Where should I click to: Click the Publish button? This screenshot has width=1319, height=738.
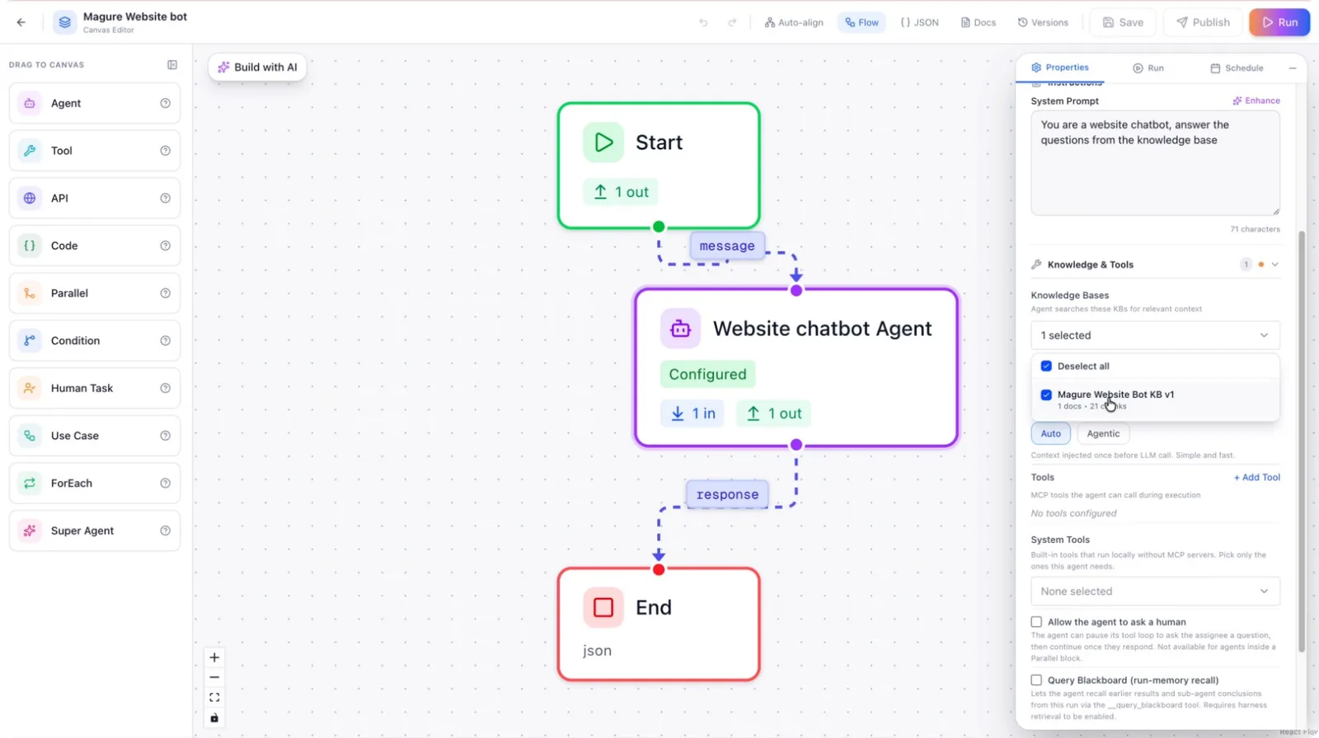pyautogui.click(x=1203, y=22)
